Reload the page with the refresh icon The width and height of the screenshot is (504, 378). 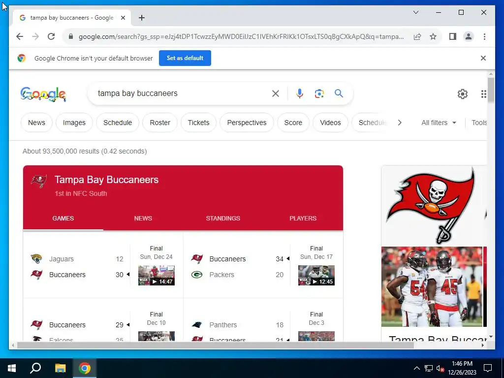coord(51,36)
